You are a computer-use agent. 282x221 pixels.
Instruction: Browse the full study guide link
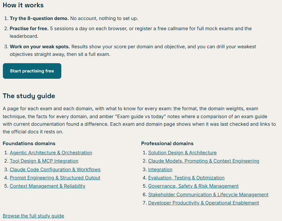point(33,216)
